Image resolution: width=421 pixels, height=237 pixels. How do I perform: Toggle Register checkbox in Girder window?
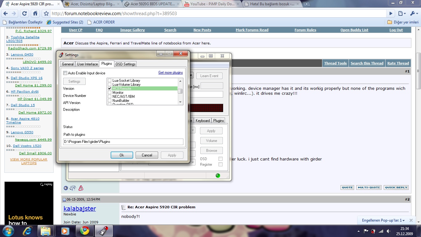(220, 164)
